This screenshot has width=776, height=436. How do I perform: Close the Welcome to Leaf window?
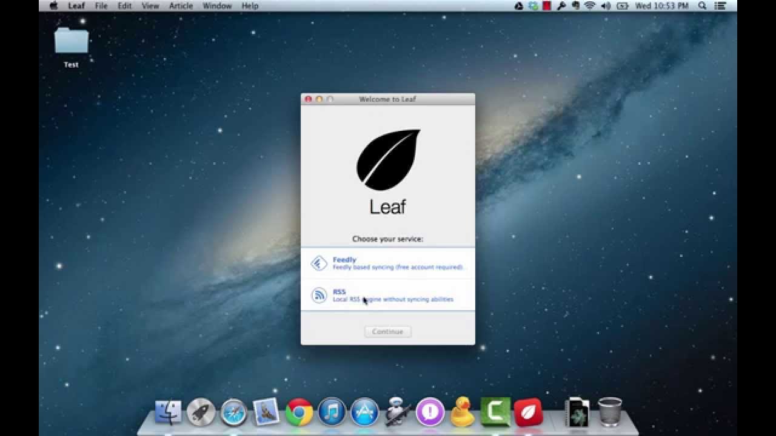pos(308,99)
